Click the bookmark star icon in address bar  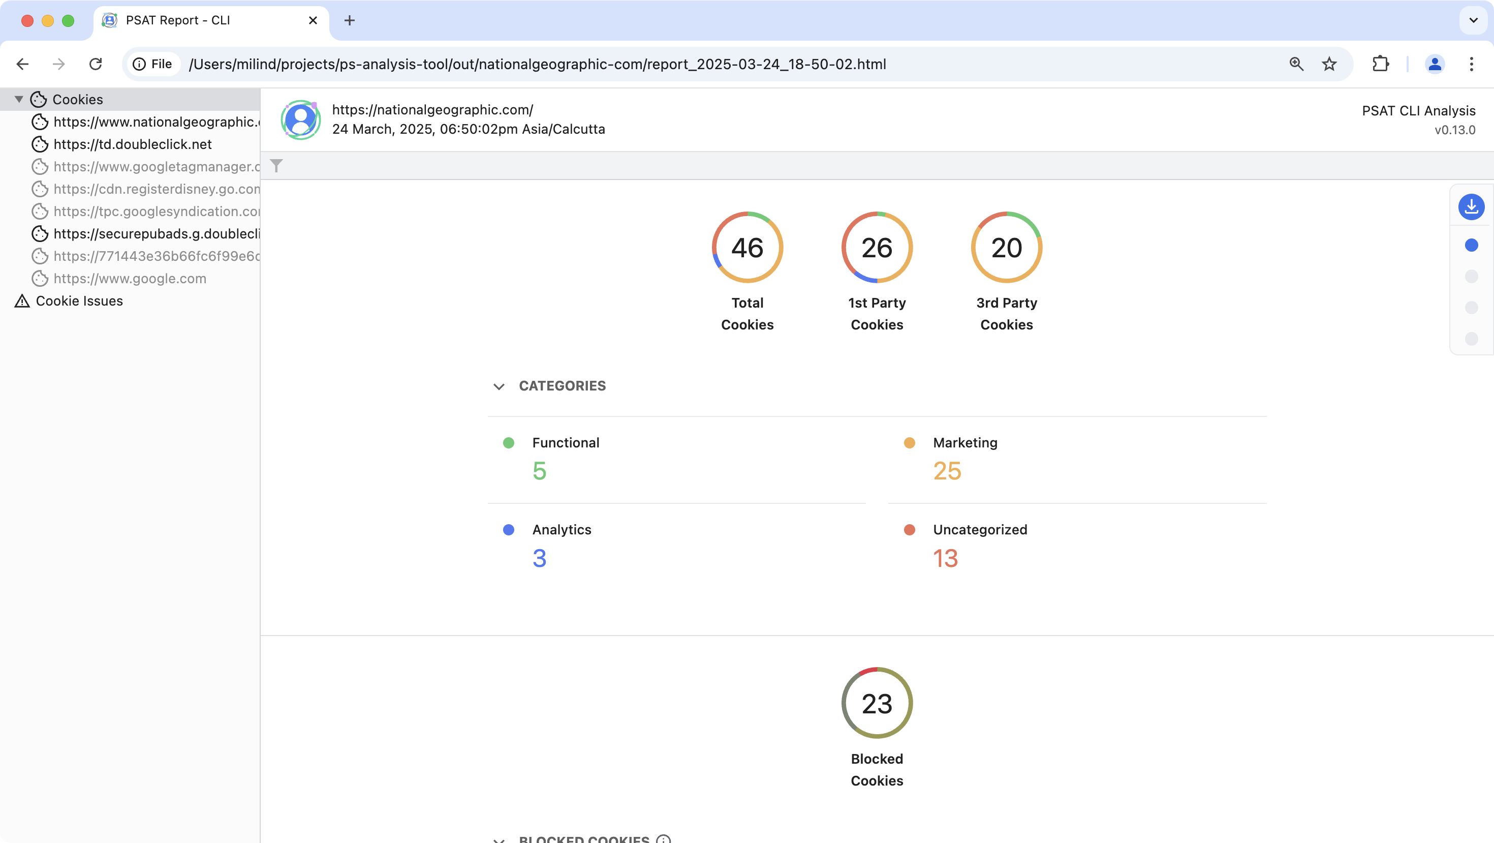click(x=1329, y=65)
